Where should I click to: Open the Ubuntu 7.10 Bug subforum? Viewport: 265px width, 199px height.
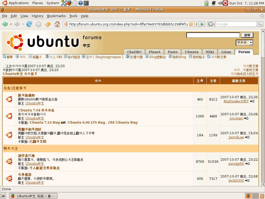[45, 122]
